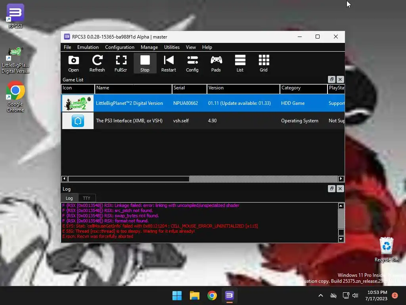Image resolution: width=406 pixels, height=305 pixels.
Task: Open the Config settings icon
Action: [192, 63]
